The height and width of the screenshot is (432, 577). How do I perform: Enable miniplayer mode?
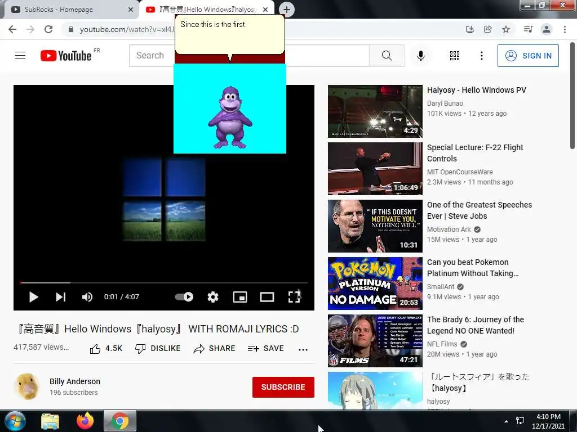click(x=240, y=297)
